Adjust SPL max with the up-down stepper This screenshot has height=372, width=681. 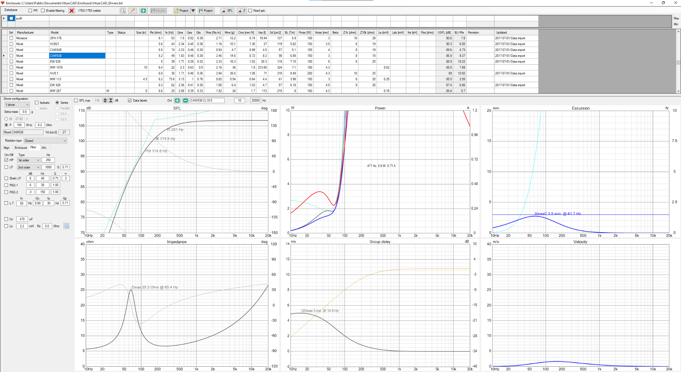(x=105, y=100)
